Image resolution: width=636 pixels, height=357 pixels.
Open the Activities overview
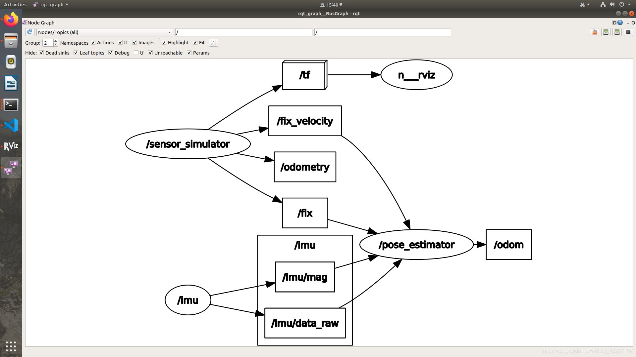click(15, 5)
